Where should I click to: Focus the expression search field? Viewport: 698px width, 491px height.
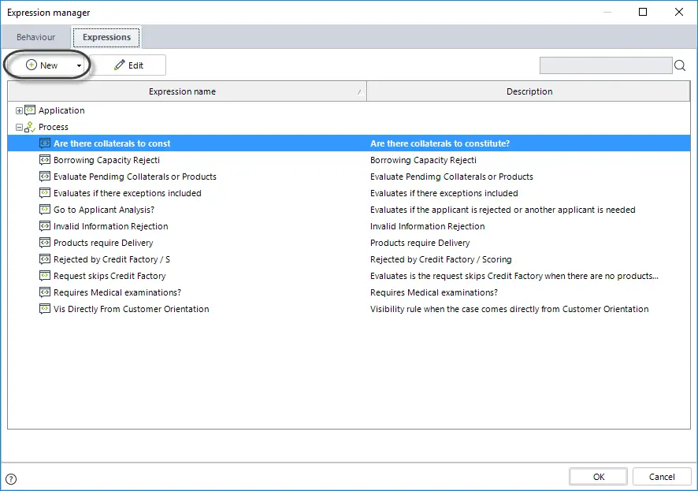click(605, 65)
